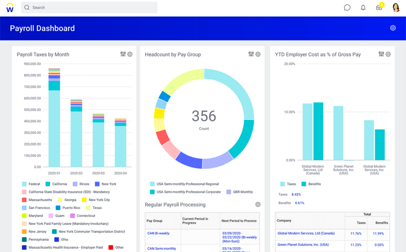Open the Workday inbox tray

(x=379, y=7)
